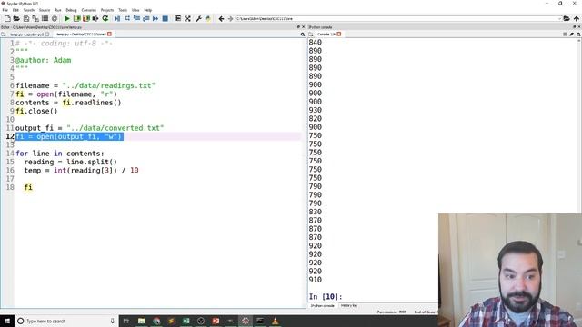Open PowerPoint from the taskbar

point(216,321)
